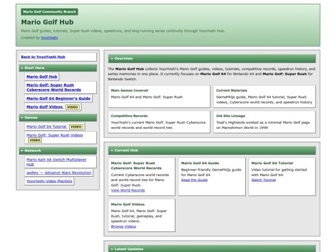
Task: Click the Start Here section header
Action: click(58, 68)
